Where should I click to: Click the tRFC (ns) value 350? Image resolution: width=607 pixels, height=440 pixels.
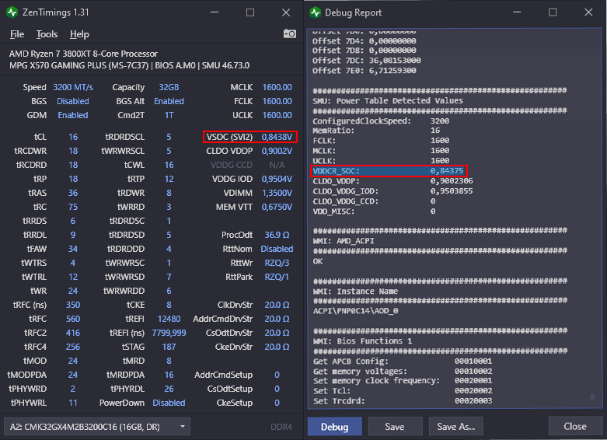(x=73, y=306)
